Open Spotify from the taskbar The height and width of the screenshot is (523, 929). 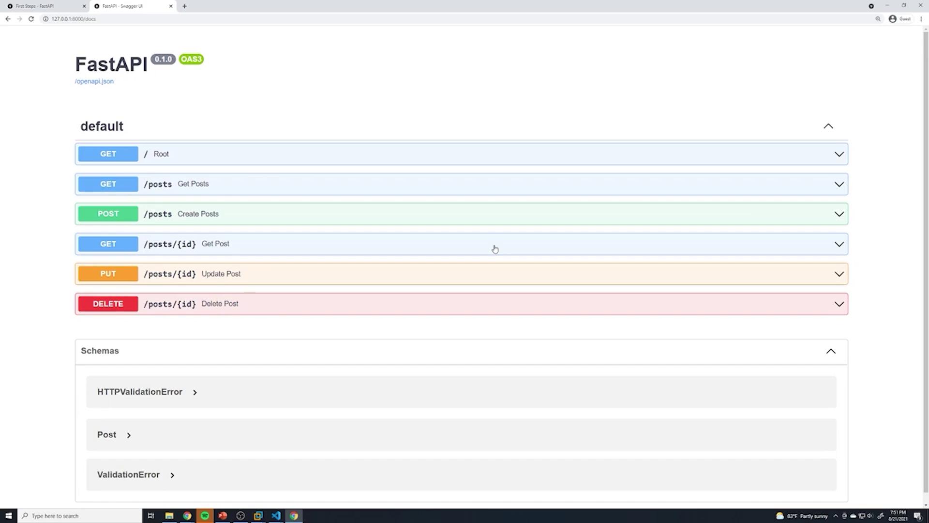205,516
